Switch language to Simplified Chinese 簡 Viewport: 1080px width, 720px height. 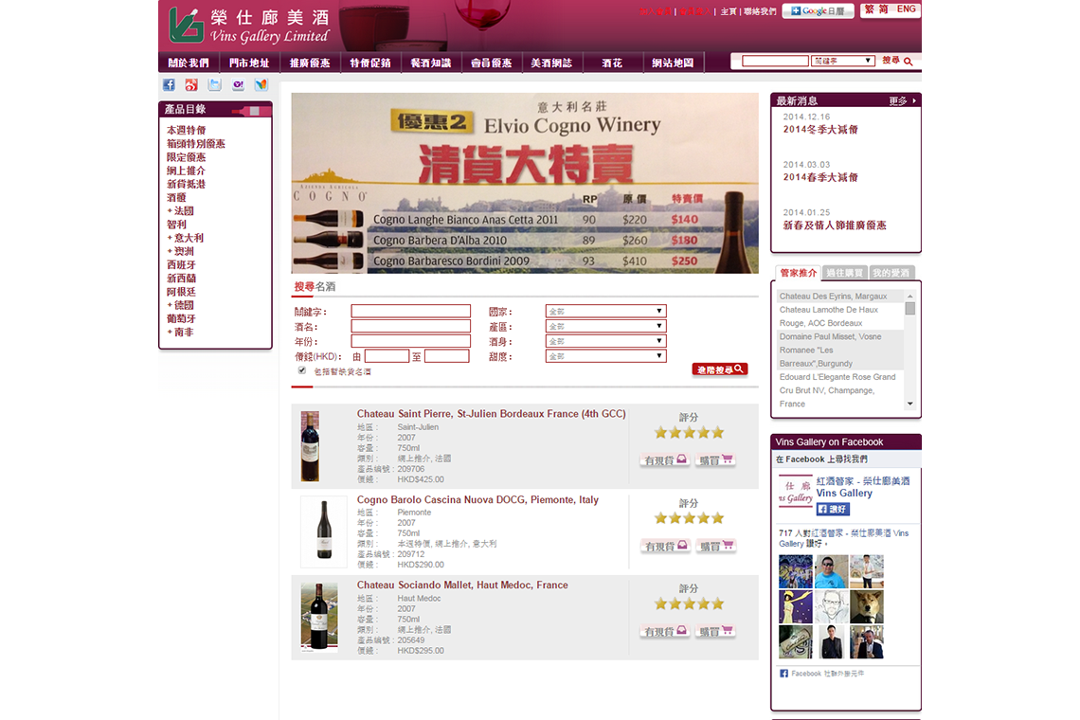(883, 9)
